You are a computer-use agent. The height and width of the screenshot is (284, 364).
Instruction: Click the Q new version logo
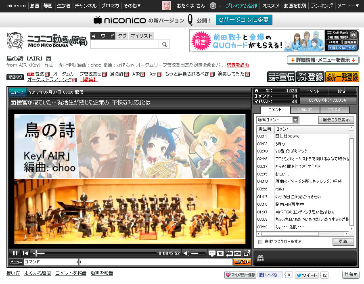point(190,20)
